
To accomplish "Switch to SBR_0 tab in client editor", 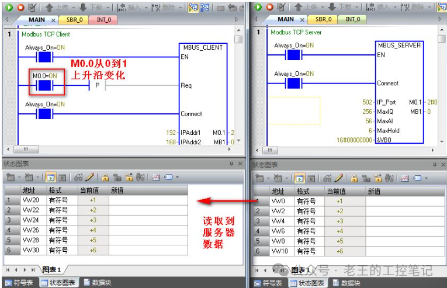I will 73,19.
